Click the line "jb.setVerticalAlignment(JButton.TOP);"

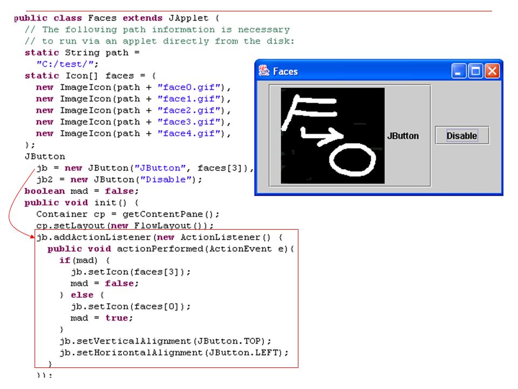click(166, 341)
